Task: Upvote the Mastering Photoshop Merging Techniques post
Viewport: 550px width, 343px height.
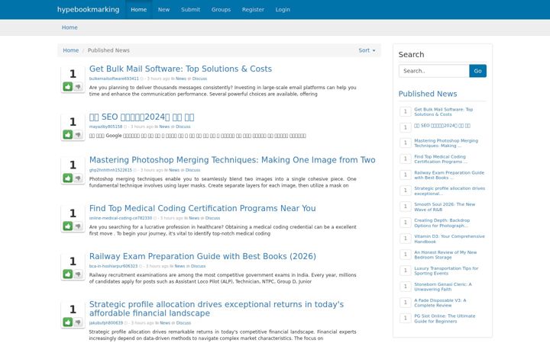Action: 68,178
